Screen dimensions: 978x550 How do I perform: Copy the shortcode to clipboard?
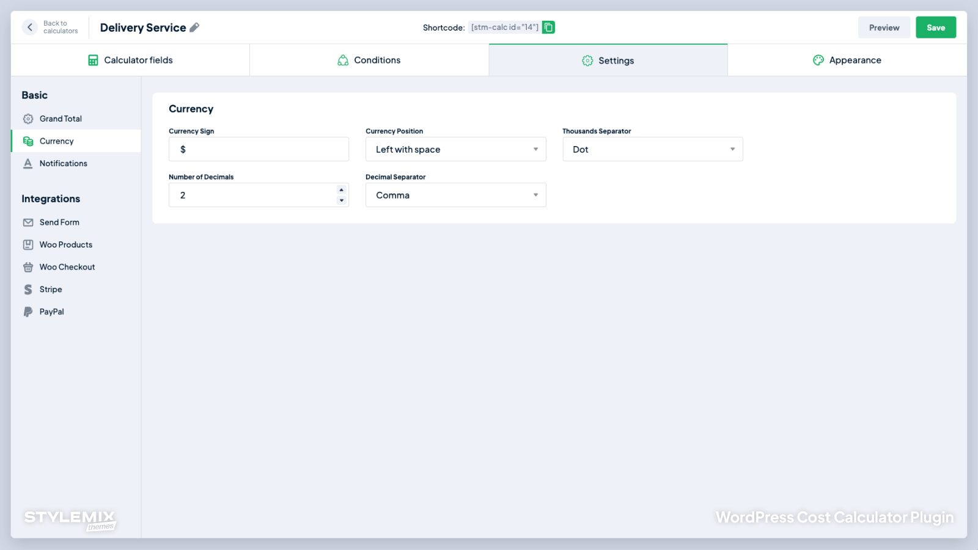[548, 28]
